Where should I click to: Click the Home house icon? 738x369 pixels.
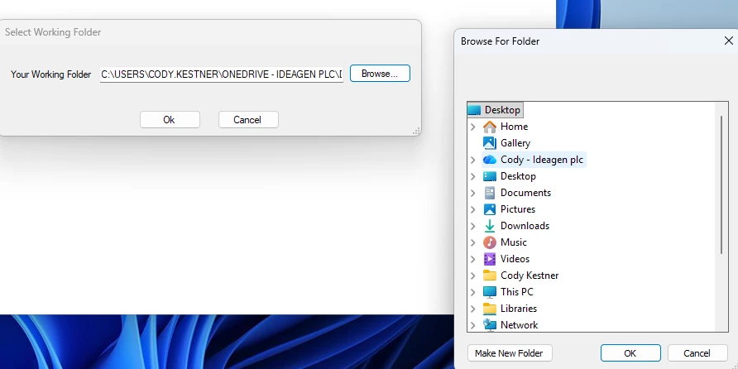click(x=490, y=127)
